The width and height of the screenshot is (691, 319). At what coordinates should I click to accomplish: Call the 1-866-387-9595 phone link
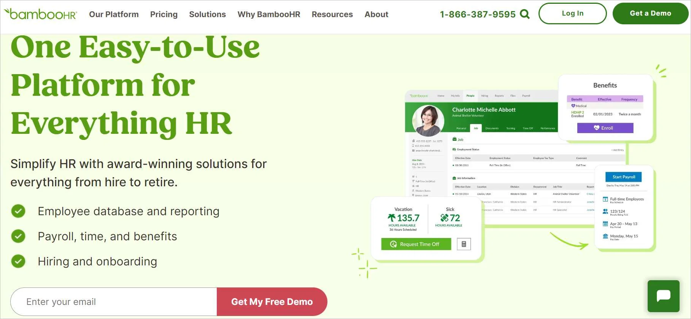(478, 14)
